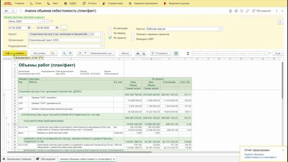Screen dimensions: 288x162
Task: Toggle the Шапка header button
Action: (x=125, y=53)
